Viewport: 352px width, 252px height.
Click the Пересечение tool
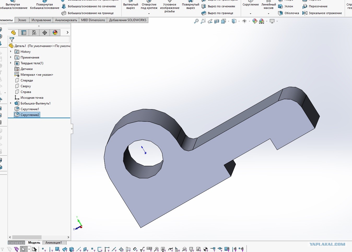(315, 6)
